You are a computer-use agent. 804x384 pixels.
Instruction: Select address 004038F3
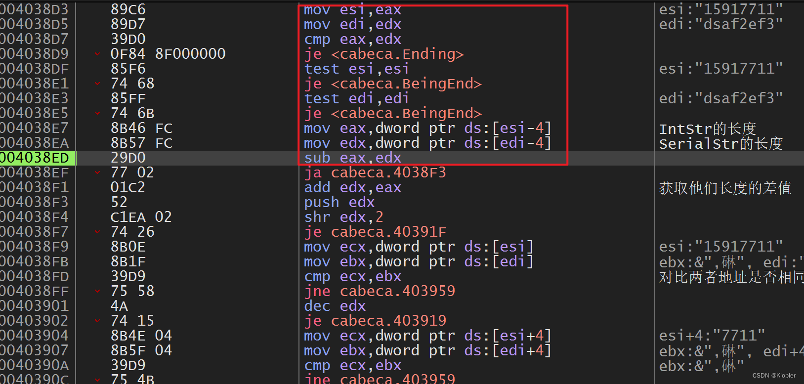[x=34, y=202]
